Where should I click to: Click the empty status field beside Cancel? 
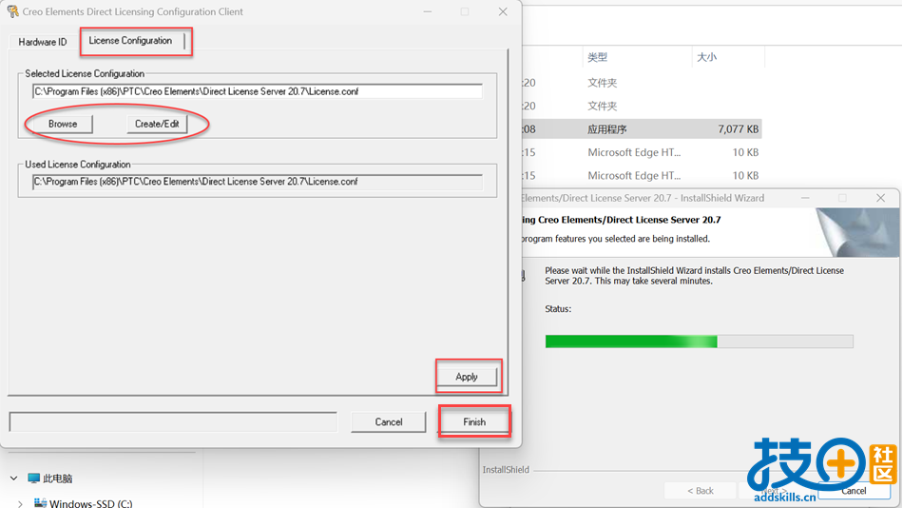point(173,421)
